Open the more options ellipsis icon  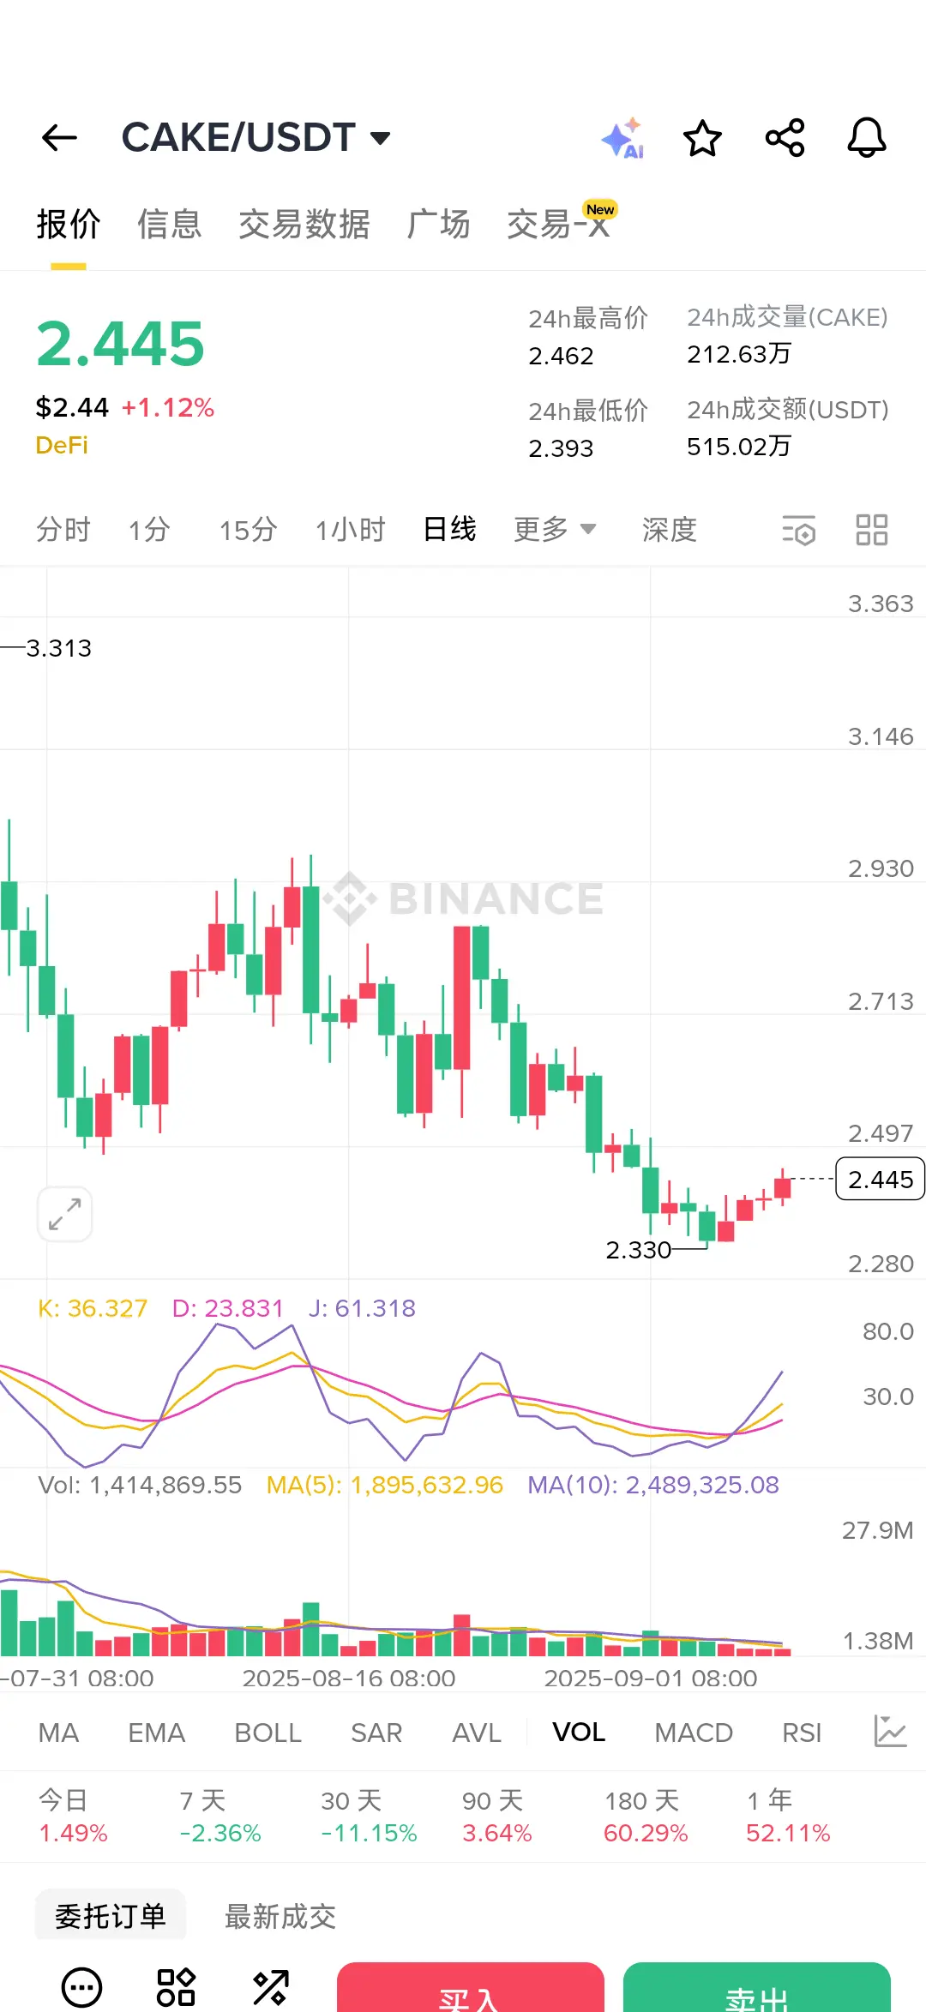click(x=82, y=1987)
